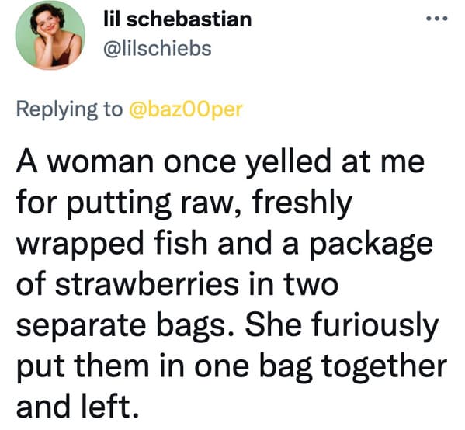Click the word "yelled" in the tweet
This screenshot has width=465, height=430.
pos(288,163)
